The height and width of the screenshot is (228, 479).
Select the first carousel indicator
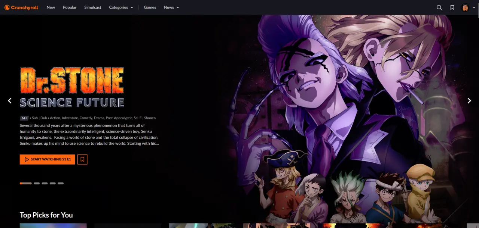26,184
